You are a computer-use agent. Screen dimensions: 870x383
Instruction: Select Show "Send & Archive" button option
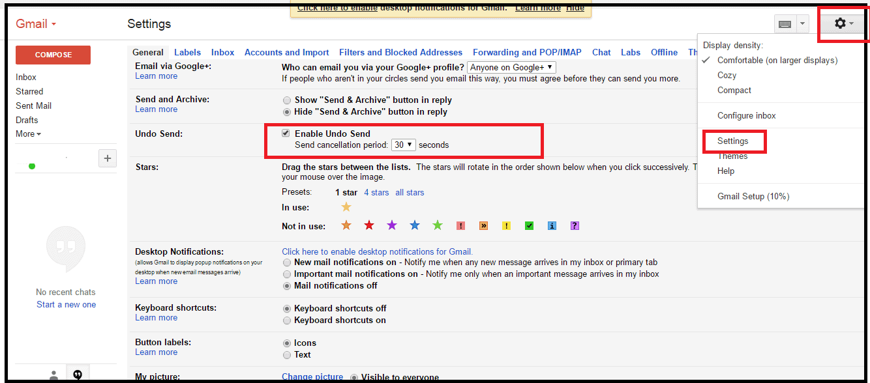coord(287,100)
